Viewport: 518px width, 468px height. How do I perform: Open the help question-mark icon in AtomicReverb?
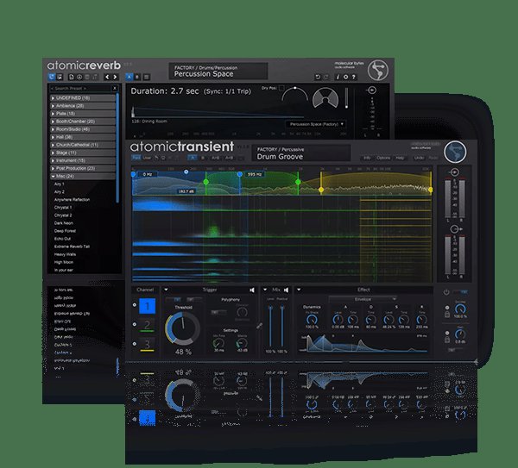[354, 78]
